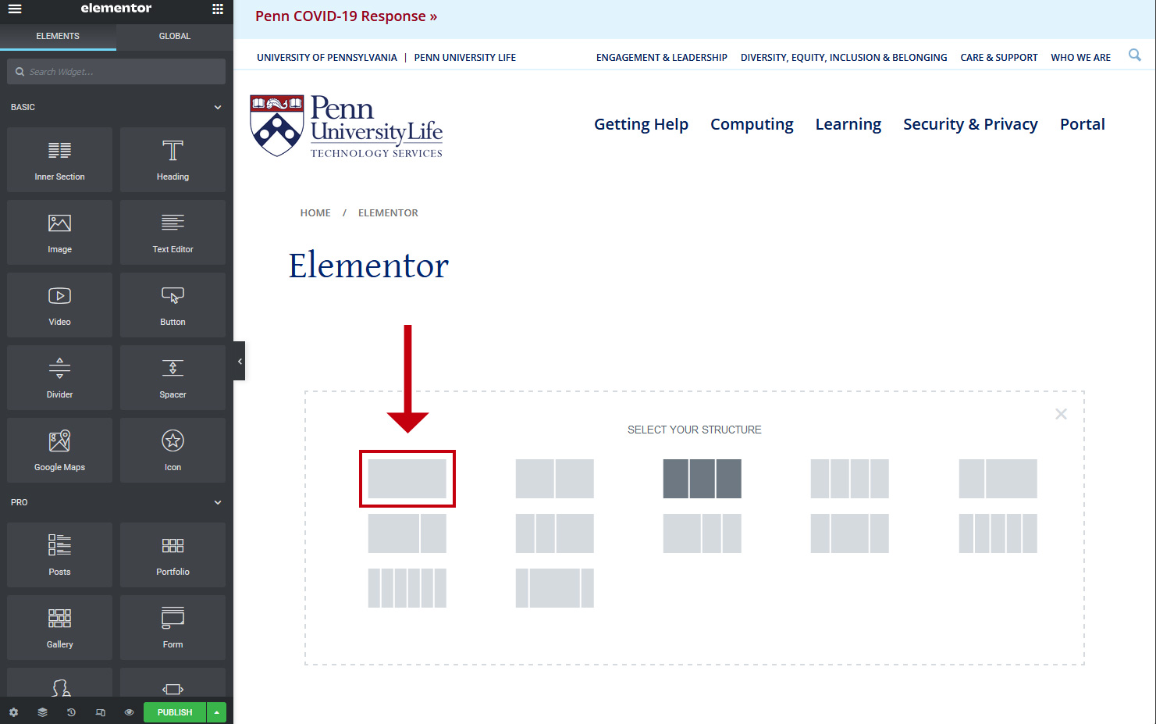Click HOME in the breadcrumb
This screenshot has width=1156, height=724.
315,212
